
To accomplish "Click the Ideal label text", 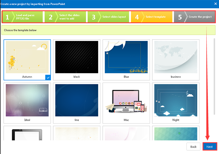I will [27, 120].
